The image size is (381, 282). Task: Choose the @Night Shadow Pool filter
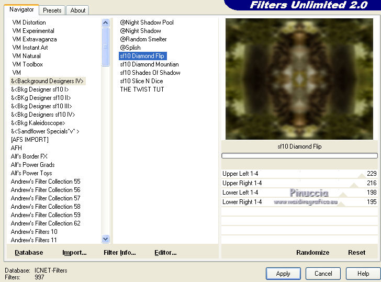(x=147, y=22)
